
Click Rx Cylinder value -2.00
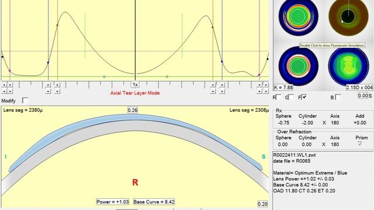(307, 123)
